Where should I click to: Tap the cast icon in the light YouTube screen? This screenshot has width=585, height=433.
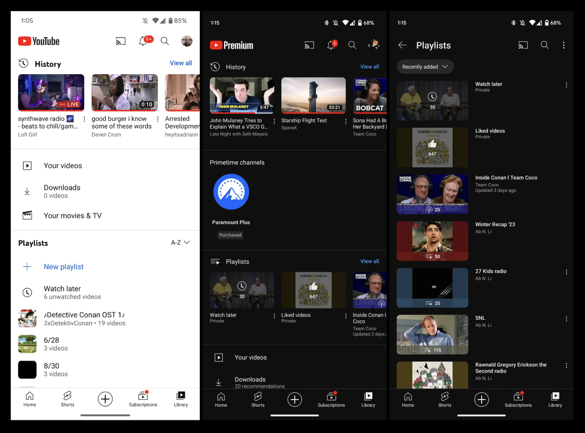(121, 41)
